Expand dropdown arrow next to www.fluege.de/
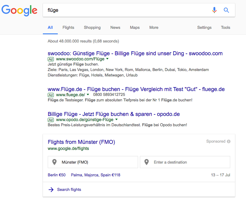This screenshot has height=200, width=246. pyautogui.click(x=88, y=94)
